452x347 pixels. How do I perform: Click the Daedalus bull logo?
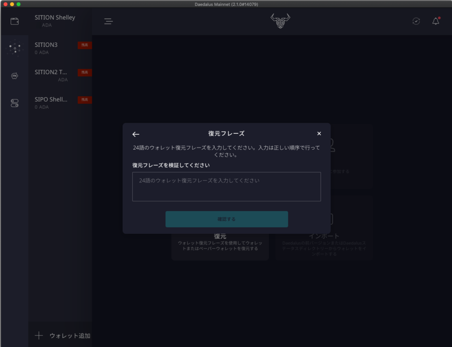280,21
